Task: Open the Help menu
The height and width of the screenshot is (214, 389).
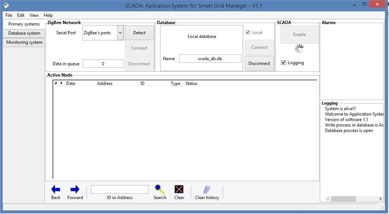Action: click(x=48, y=15)
